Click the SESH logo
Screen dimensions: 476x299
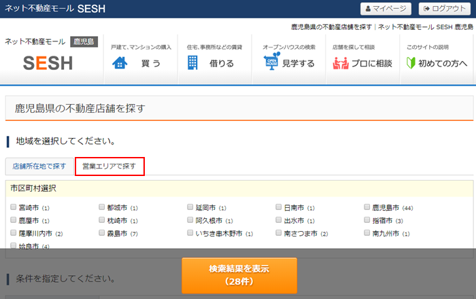pyautogui.click(x=48, y=63)
